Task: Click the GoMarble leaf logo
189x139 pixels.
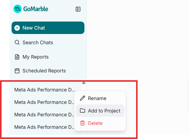Action: (17, 9)
